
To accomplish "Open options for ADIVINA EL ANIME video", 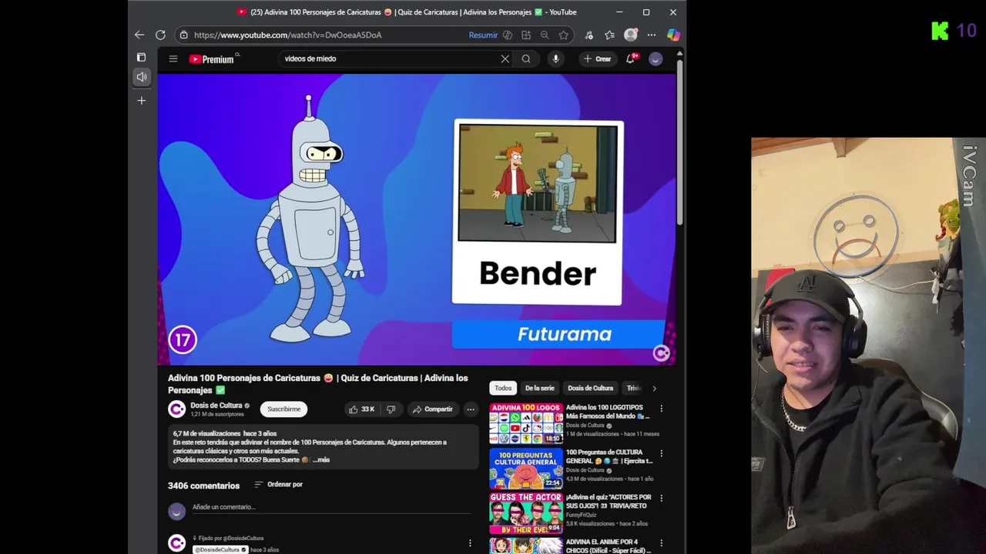I will (661, 543).
